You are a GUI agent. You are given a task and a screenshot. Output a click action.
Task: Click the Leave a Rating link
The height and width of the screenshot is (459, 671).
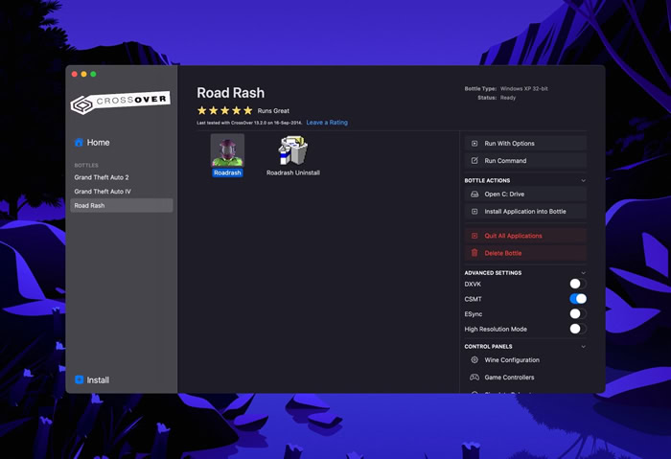click(327, 123)
